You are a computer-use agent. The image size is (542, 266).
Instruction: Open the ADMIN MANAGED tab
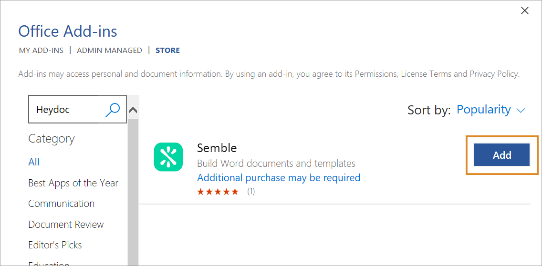(x=109, y=51)
